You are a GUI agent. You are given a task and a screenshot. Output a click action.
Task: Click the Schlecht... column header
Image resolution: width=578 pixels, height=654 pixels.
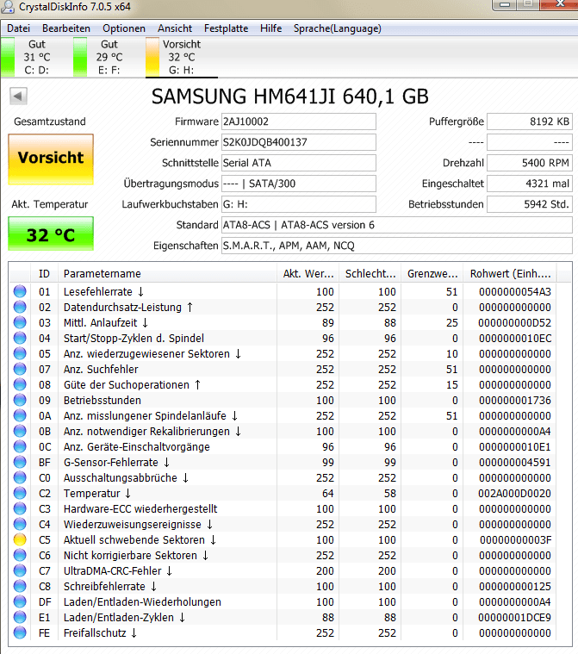[370, 274]
